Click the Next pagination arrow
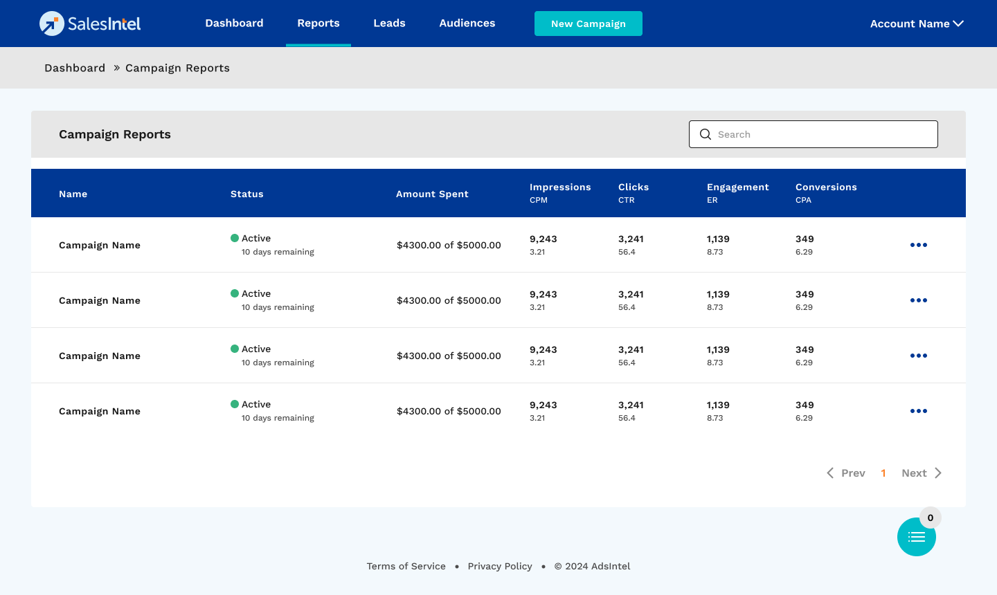The width and height of the screenshot is (997, 595). pos(938,473)
